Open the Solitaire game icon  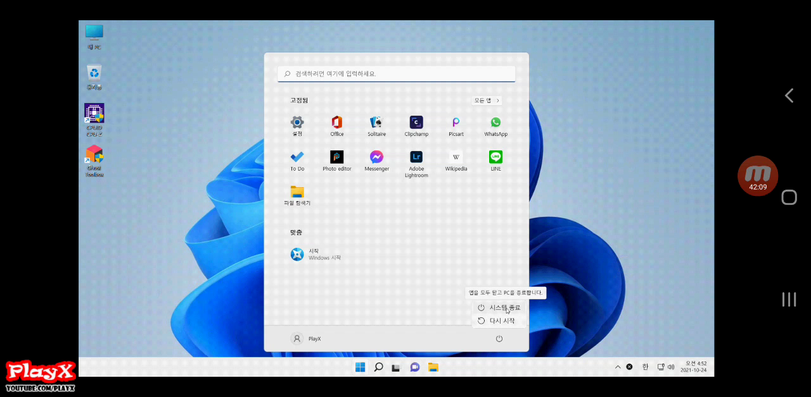376,126
